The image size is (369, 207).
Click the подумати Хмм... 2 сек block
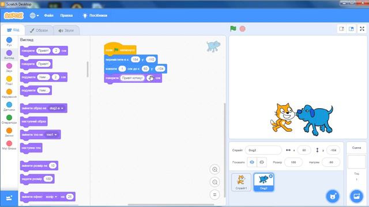coord(44,77)
